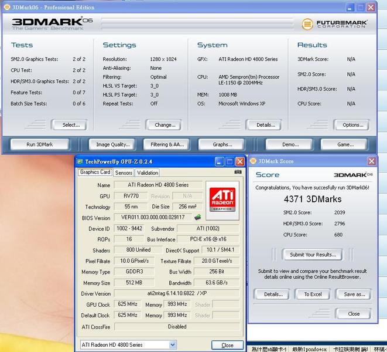Open the GPU selection dropdown in GPU-Z
The width and height of the screenshot is (387, 352).
point(173,344)
